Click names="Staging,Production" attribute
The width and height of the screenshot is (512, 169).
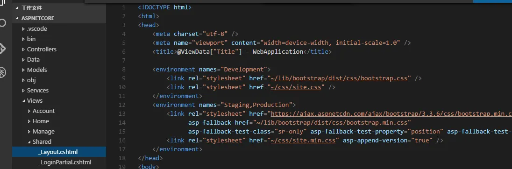246,105
